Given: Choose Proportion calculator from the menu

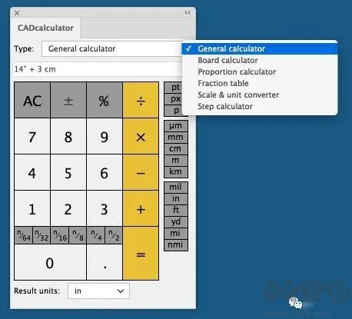Looking at the screenshot, I should tap(260, 71).
